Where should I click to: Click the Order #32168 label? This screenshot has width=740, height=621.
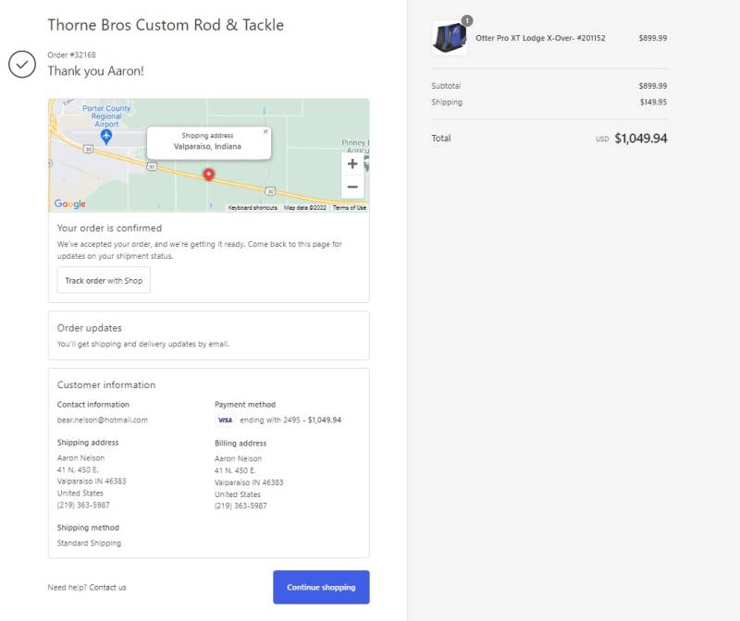tap(72, 55)
